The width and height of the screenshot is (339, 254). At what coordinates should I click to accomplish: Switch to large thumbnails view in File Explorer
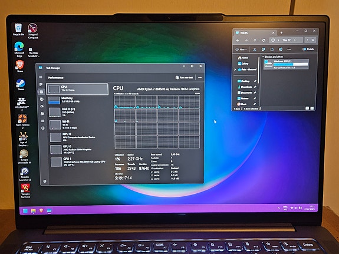click(x=312, y=108)
